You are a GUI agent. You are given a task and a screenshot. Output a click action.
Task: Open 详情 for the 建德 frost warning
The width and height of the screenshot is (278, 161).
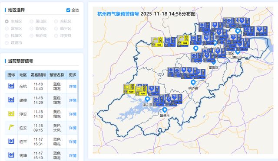[x=73, y=100]
